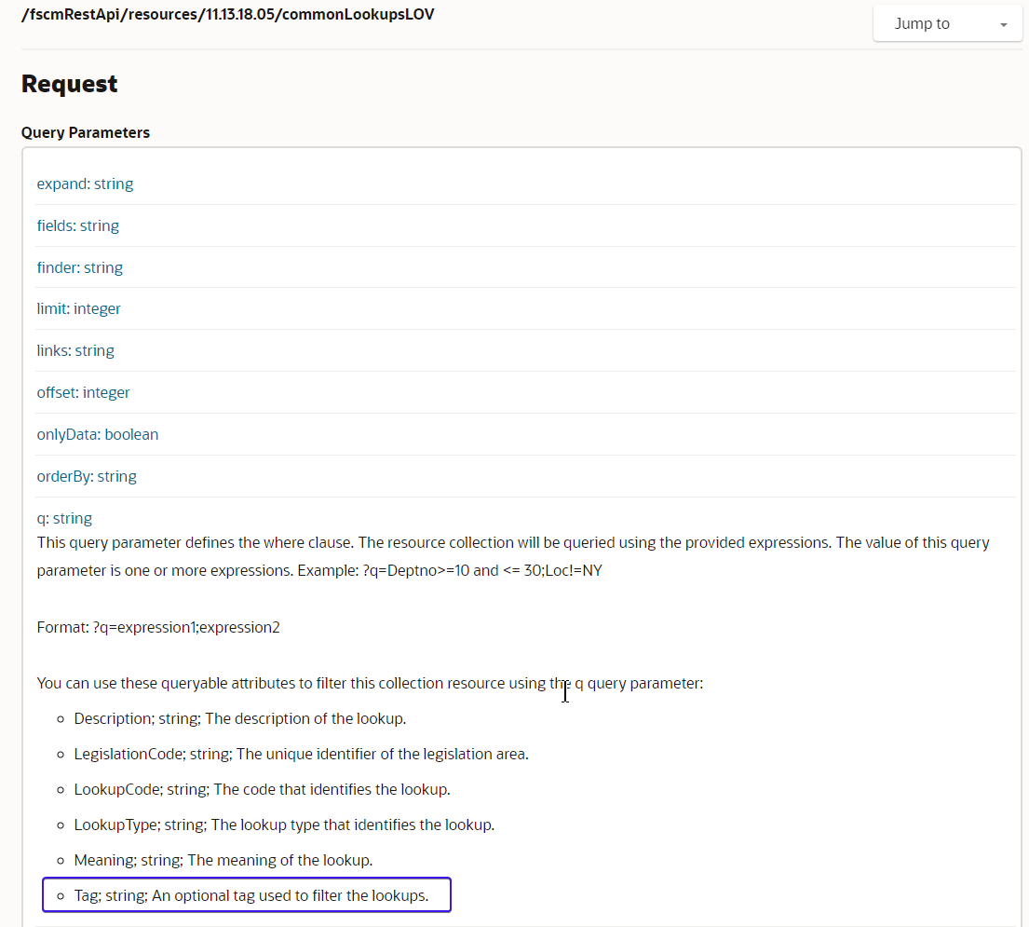Expand the 'fields: string' query parameter
The width and height of the screenshot is (1029, 927).
coord(77,225)
